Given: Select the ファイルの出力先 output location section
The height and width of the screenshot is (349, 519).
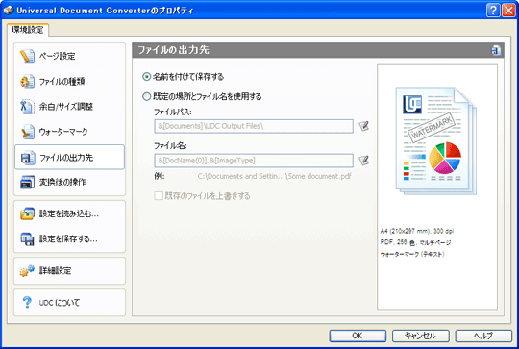Looking at the screenshot, I should point(69,158).
